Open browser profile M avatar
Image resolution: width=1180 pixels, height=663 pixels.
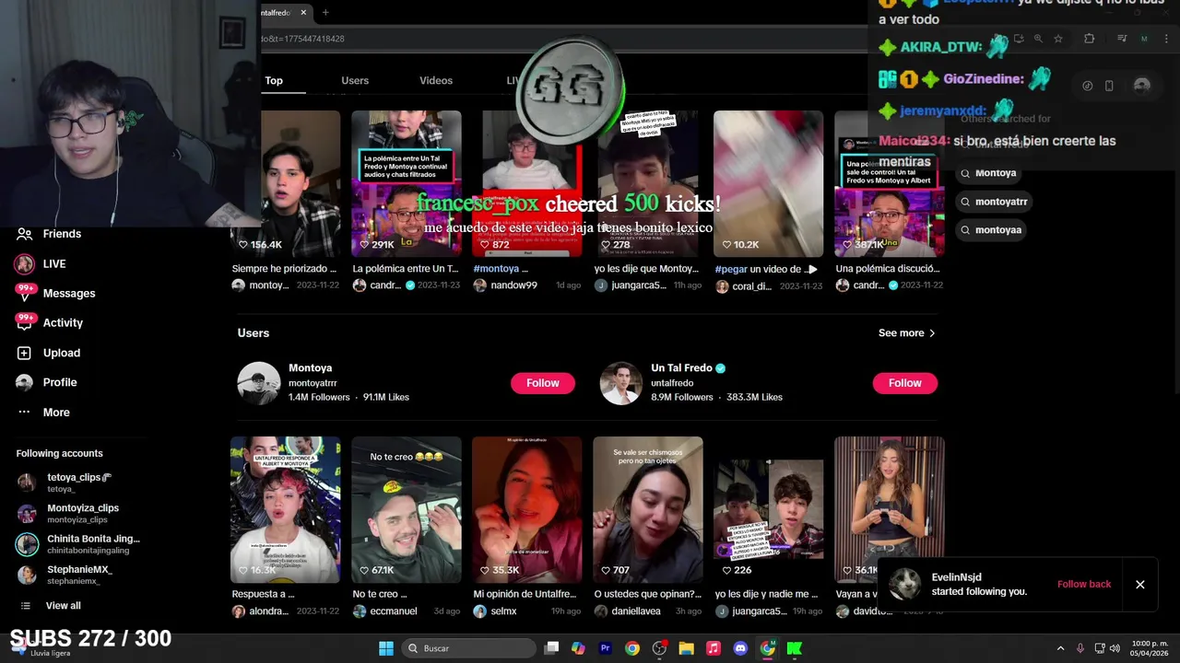point(1144,39)
